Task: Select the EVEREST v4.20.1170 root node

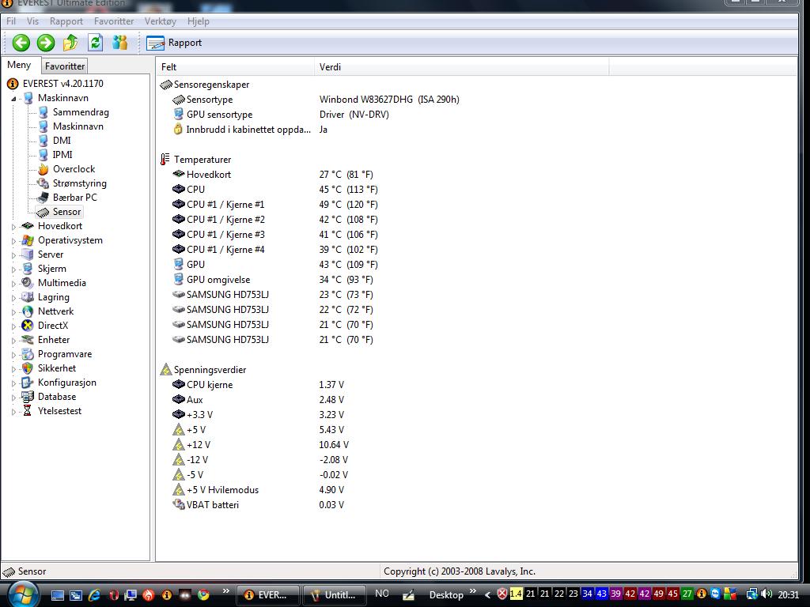Action: pos(62,84)
